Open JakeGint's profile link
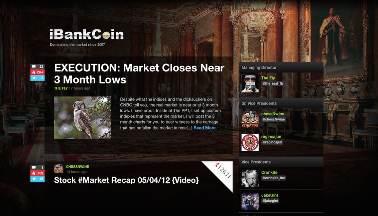 click(x=270, y=195)
